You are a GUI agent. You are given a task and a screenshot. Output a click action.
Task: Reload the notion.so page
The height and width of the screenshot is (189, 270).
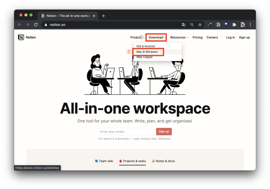(x=36, y=24)
